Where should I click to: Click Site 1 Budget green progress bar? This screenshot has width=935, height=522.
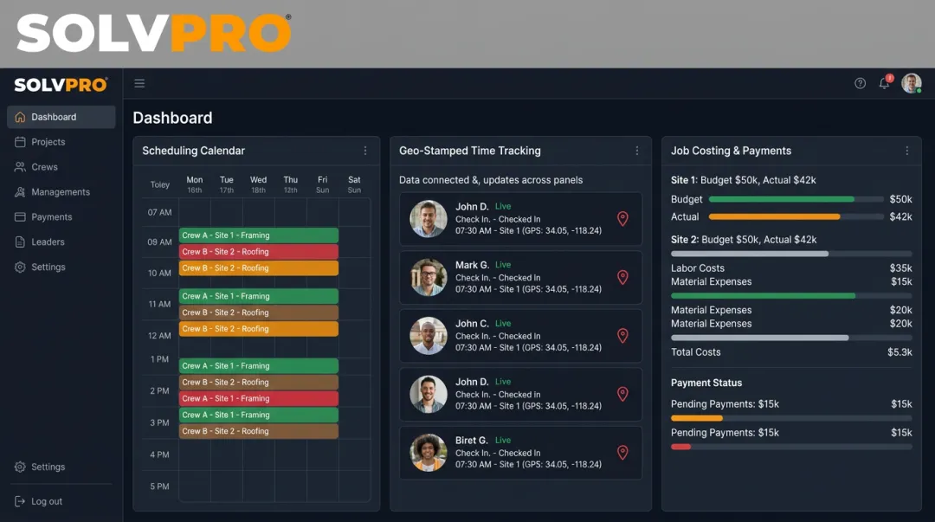(796, 199)
